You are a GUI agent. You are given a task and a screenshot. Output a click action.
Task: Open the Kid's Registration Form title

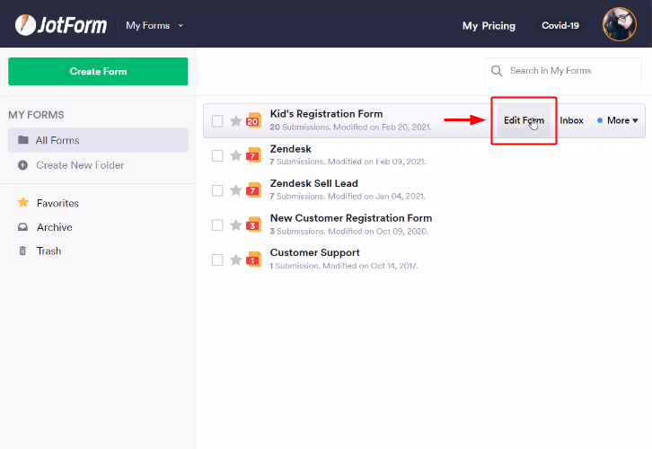[x=326, y=114]
